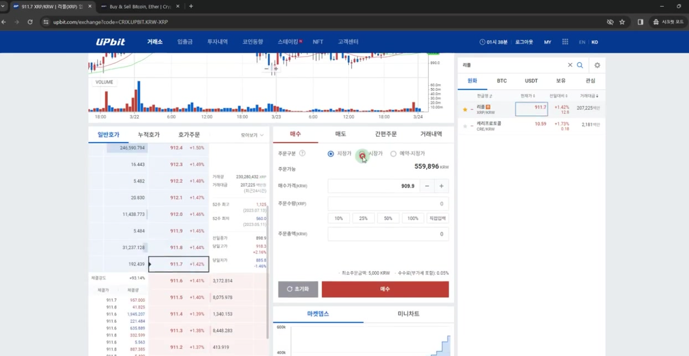
Task: Open 스테이킹 in top navigation
Action: click(288, 42)
